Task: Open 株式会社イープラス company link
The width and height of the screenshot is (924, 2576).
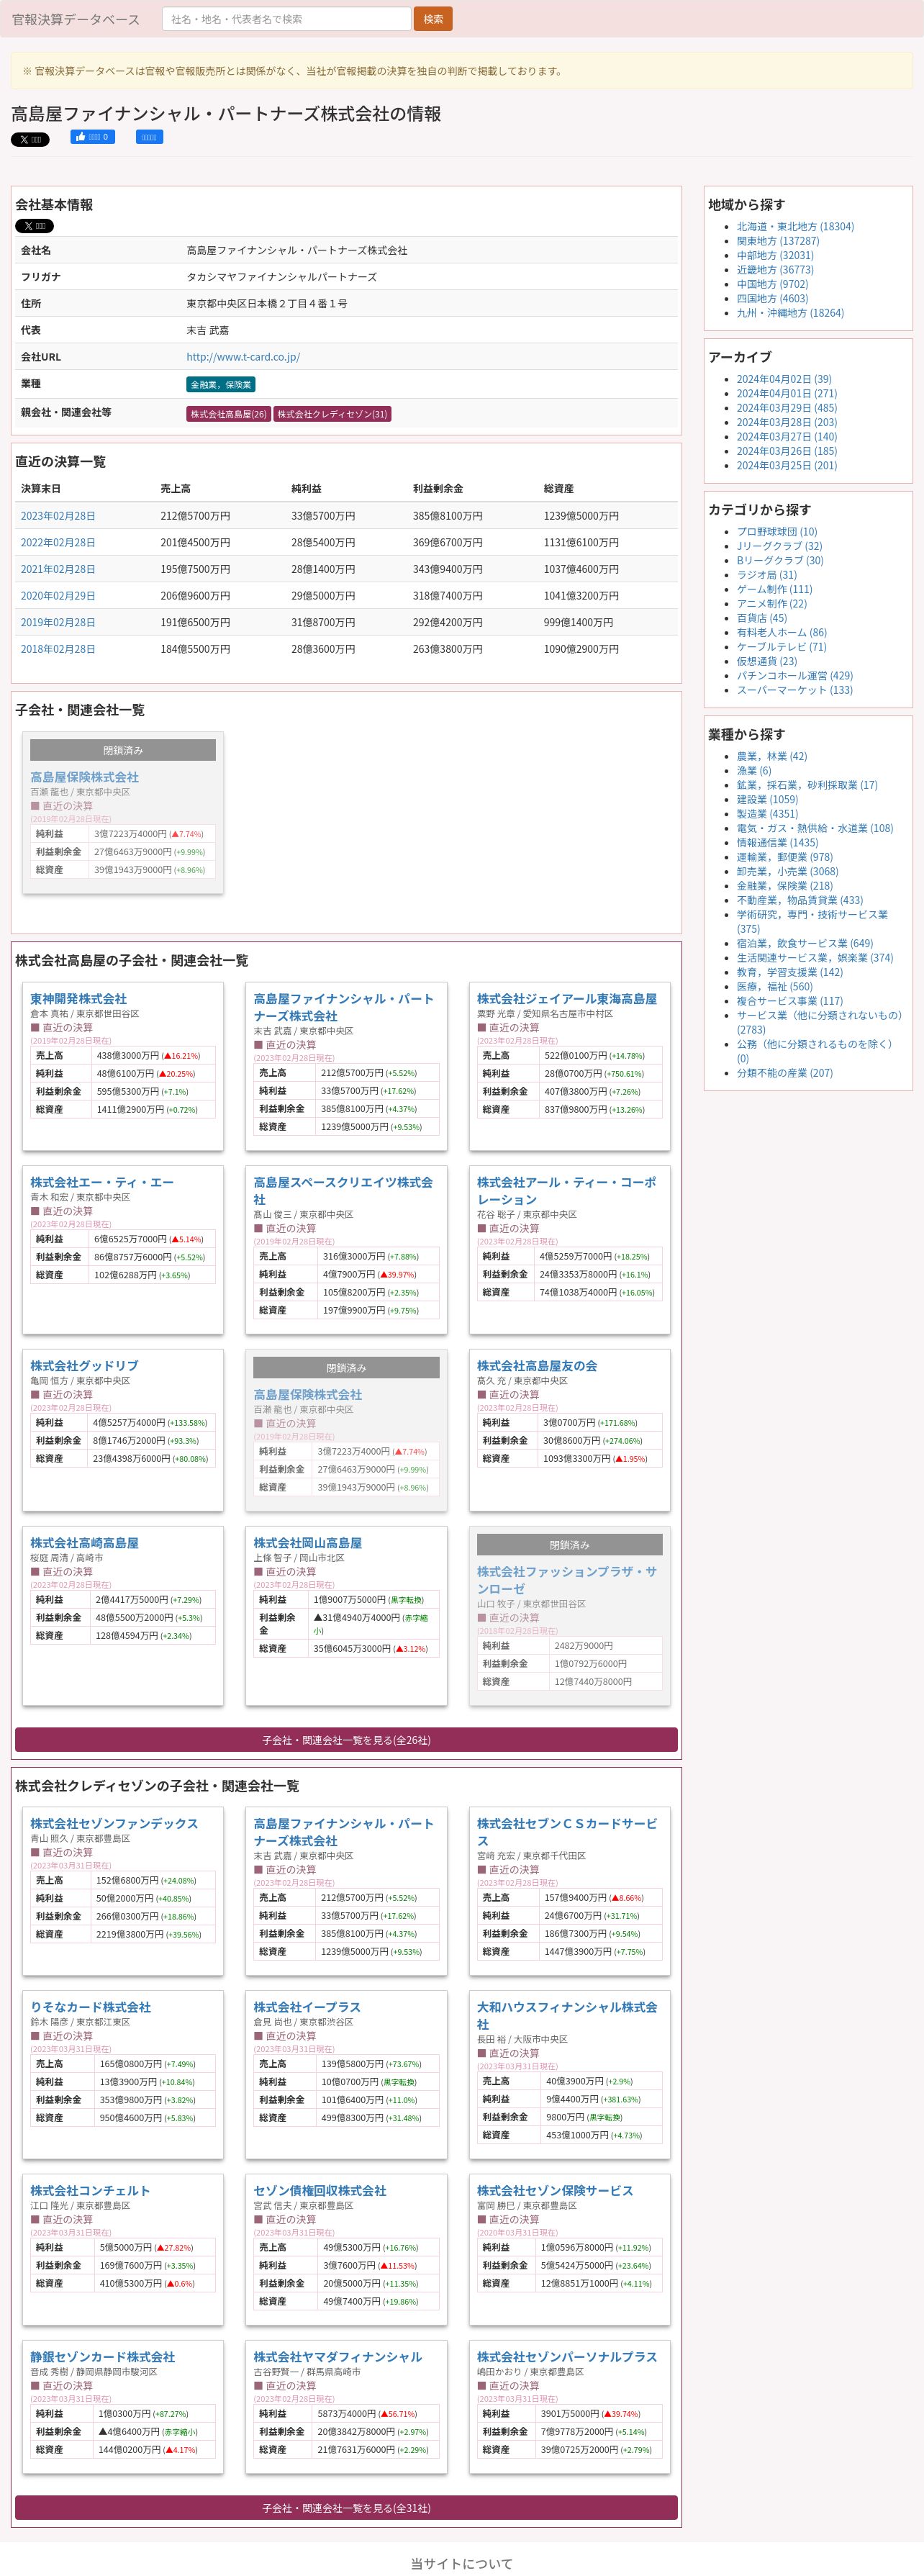Action: [x=307, y=2007]
